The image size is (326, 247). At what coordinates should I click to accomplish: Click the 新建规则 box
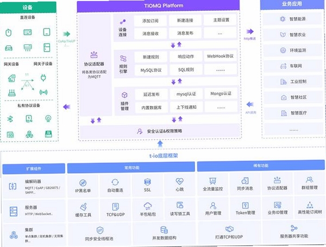point(151,57)
